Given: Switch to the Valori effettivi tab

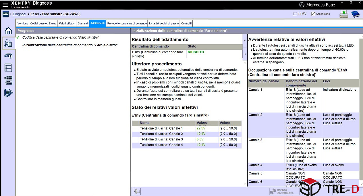Looking at the screenshot, I should coord(67,23).
